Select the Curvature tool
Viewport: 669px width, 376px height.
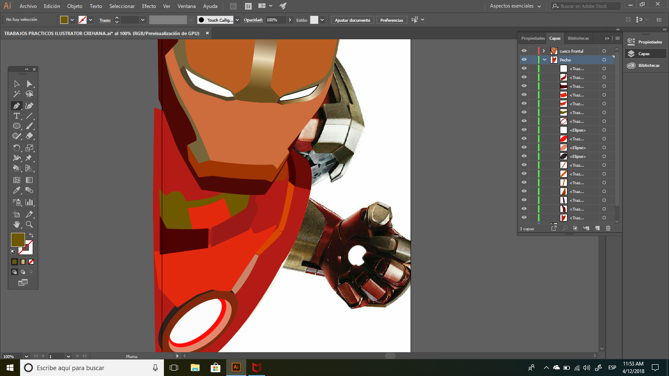pos(29,106)
